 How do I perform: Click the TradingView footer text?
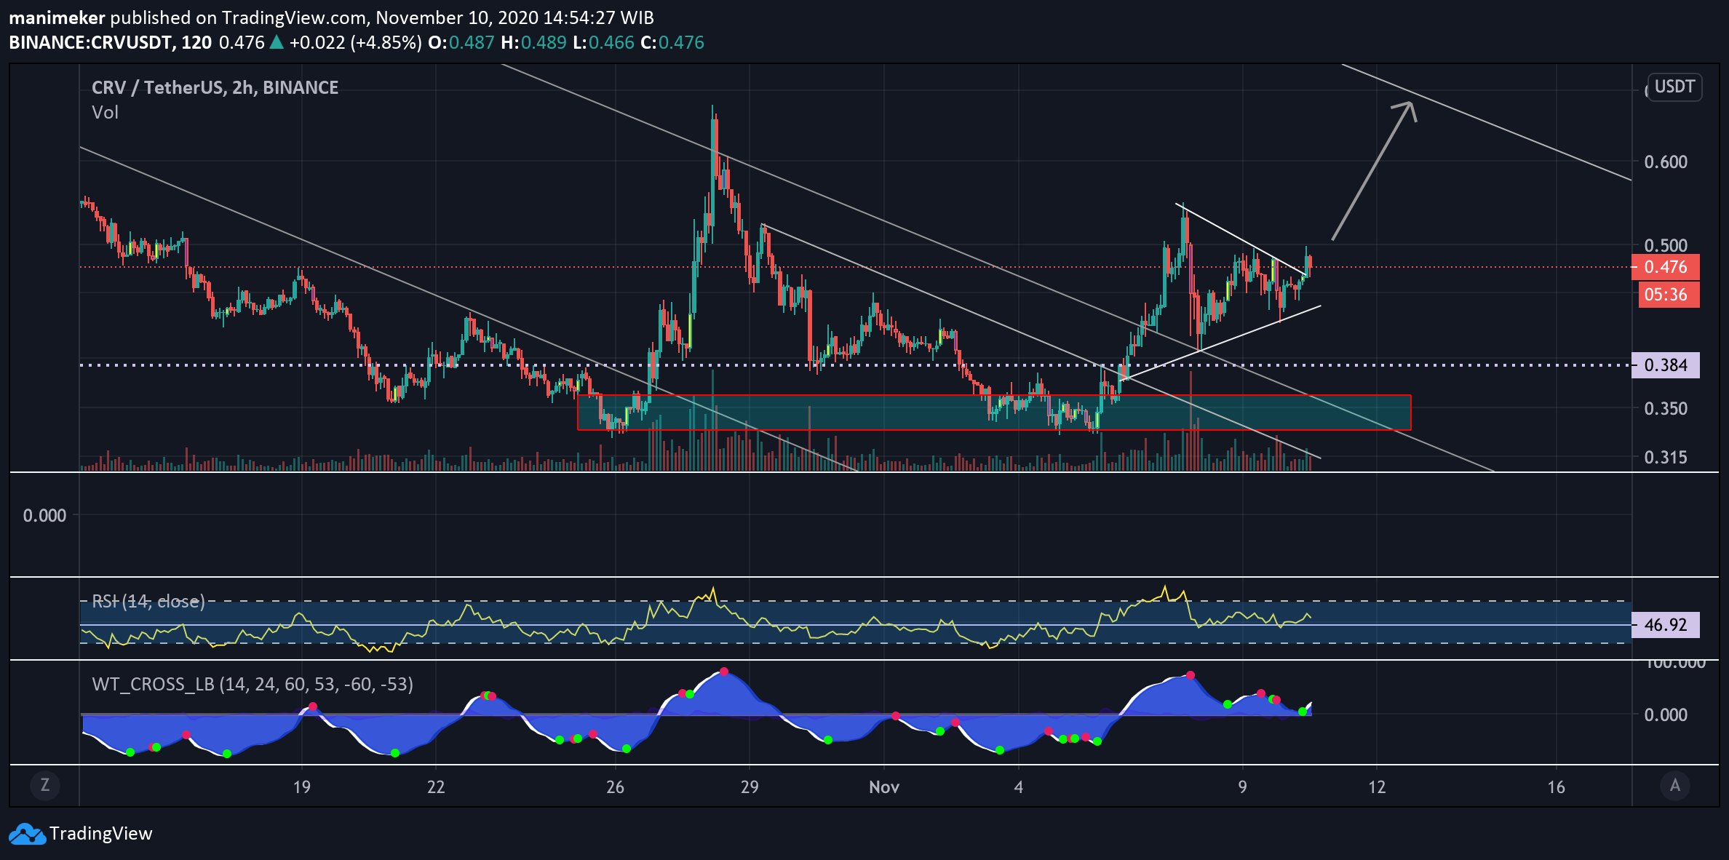coord(101,834)
